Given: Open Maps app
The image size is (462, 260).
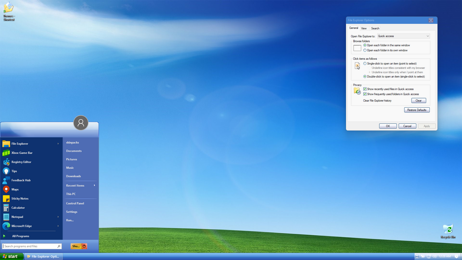Looking at the screenshot, I should [x=31, y=189].
